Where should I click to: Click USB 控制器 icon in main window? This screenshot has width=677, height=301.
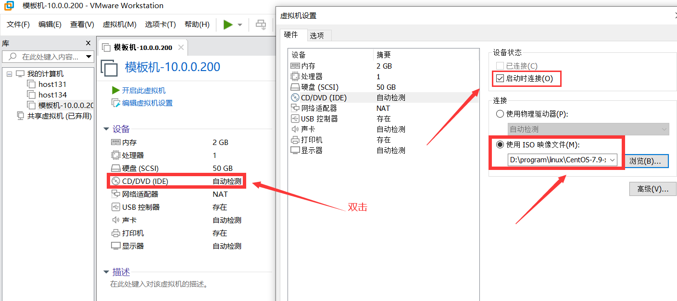(x=115, y=207)
